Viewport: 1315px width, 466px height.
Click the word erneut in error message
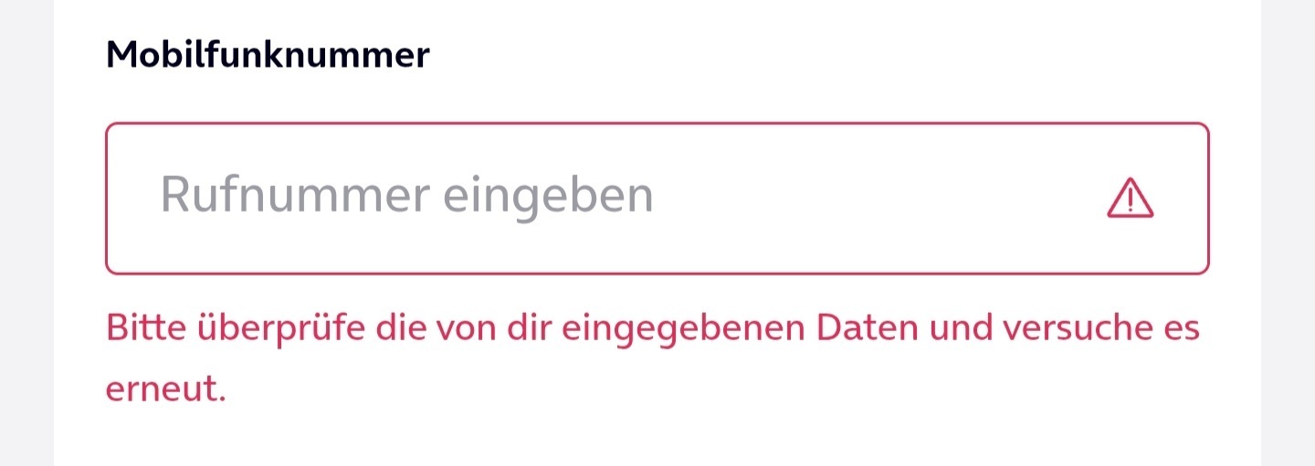[x=165, y=390]
